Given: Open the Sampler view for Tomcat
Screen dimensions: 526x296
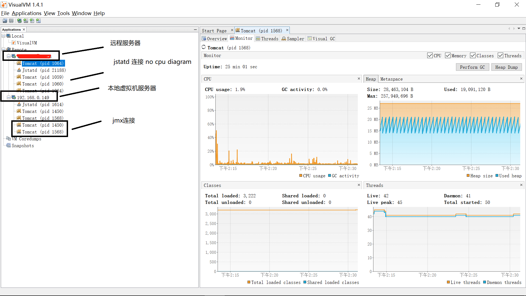Looking at the screenshot, I should (293, 38).
